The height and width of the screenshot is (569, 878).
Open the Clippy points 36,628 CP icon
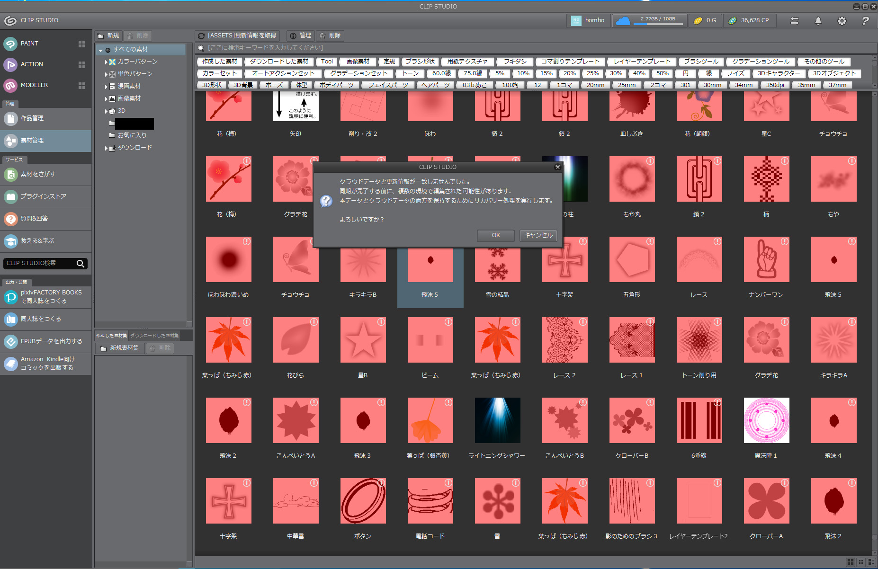[x=733, y=20]
